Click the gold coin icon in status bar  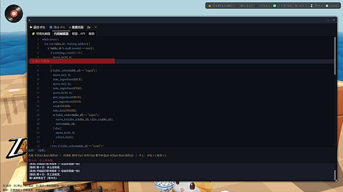coord(210,6)
